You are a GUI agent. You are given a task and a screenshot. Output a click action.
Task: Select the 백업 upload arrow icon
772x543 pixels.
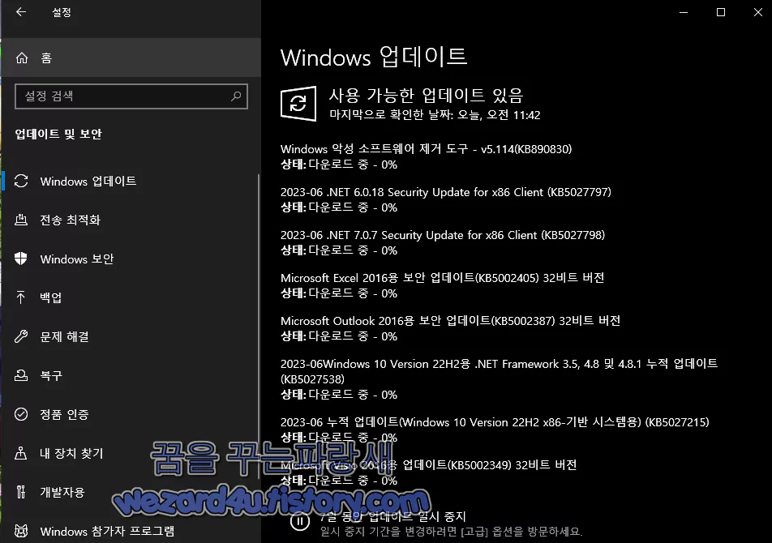tap(21, 297)
